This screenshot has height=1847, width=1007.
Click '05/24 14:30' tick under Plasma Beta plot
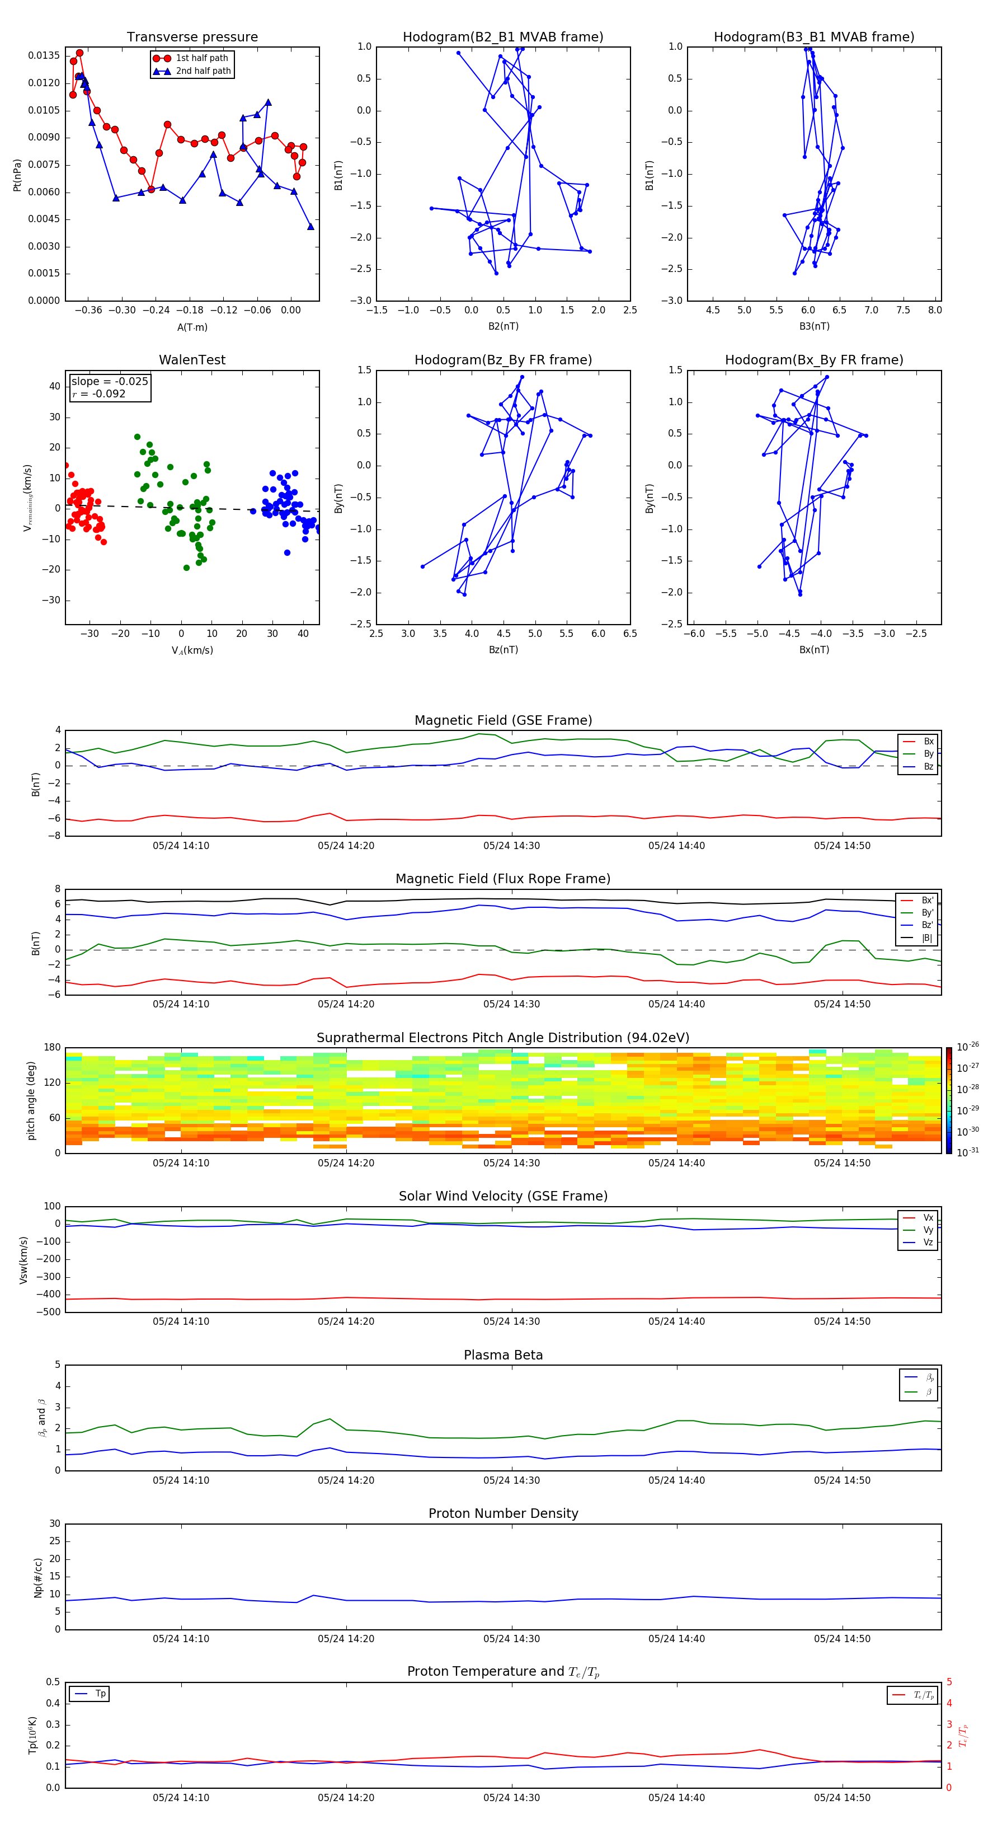511,1480
